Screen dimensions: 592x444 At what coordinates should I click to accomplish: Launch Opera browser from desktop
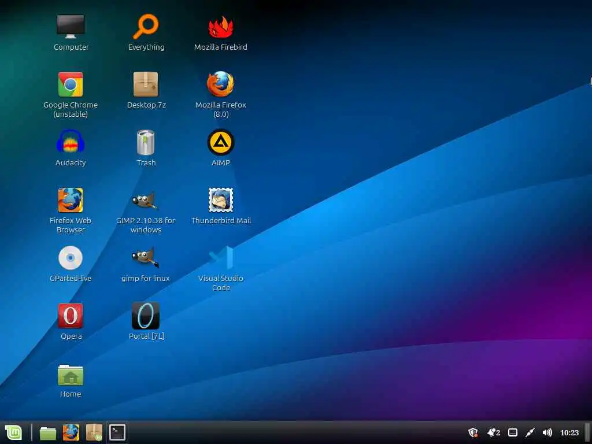click(x=71, y=316)
